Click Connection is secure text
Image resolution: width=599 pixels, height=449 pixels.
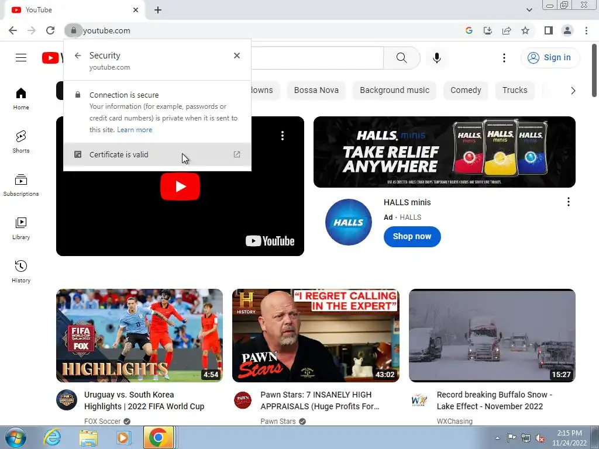pyautogui.click(x=124, y=95)
